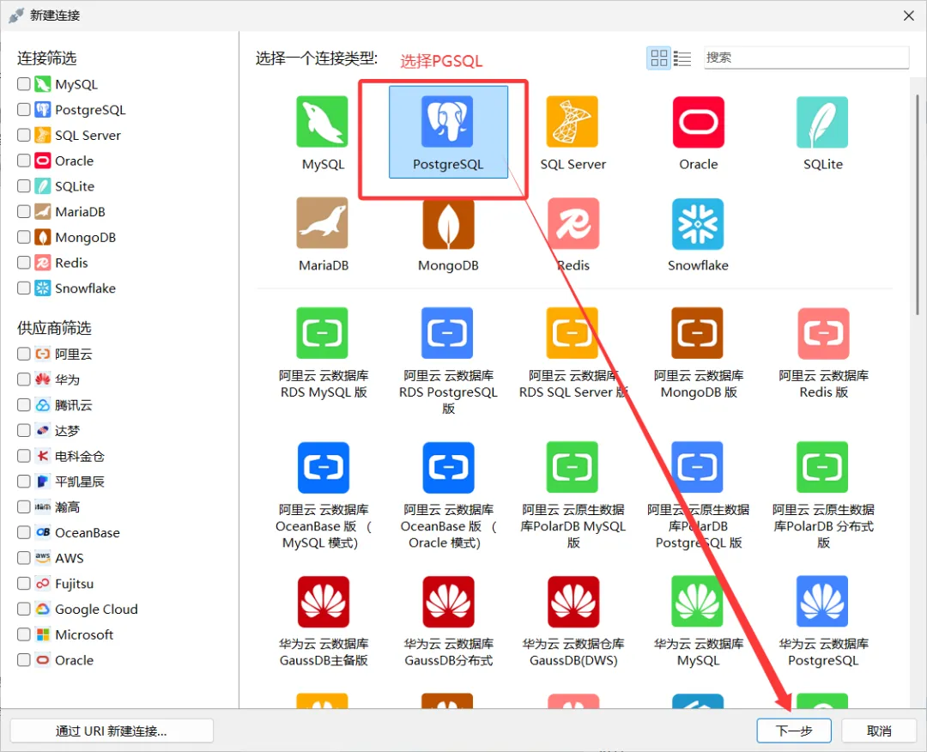Check the 阿里云 vendor filter

[x=24, y=354]
